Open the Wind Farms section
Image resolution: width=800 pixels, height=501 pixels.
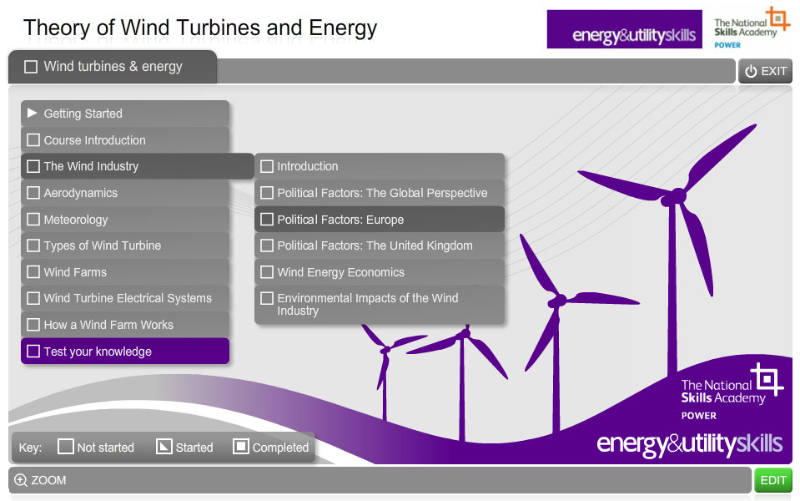pos(125,271)
